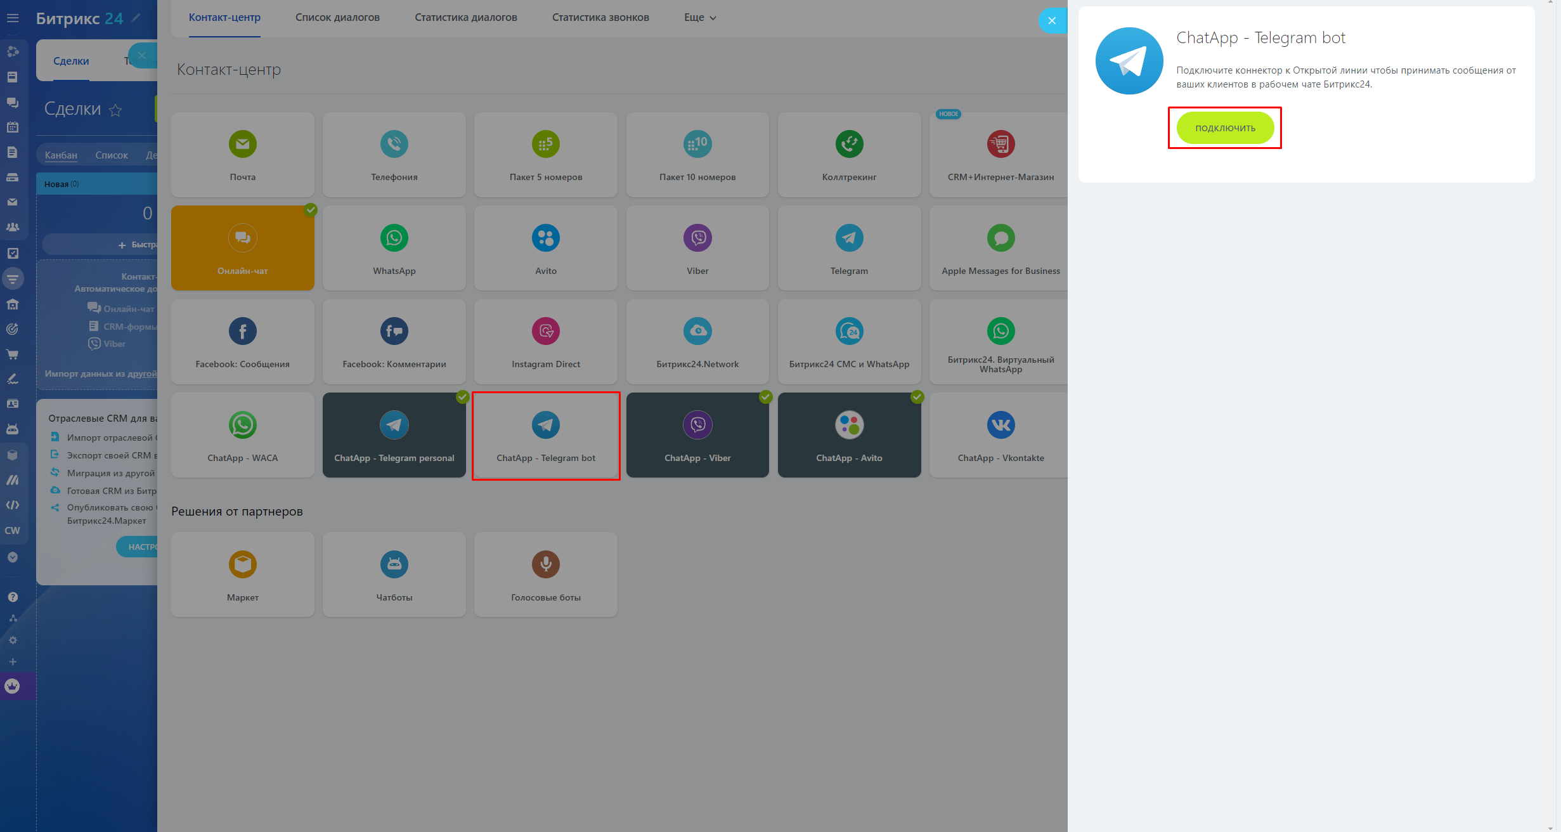The image size is (1561, 832).
Task: Switch to Список диалогов tab
Action: click(337, 18)
